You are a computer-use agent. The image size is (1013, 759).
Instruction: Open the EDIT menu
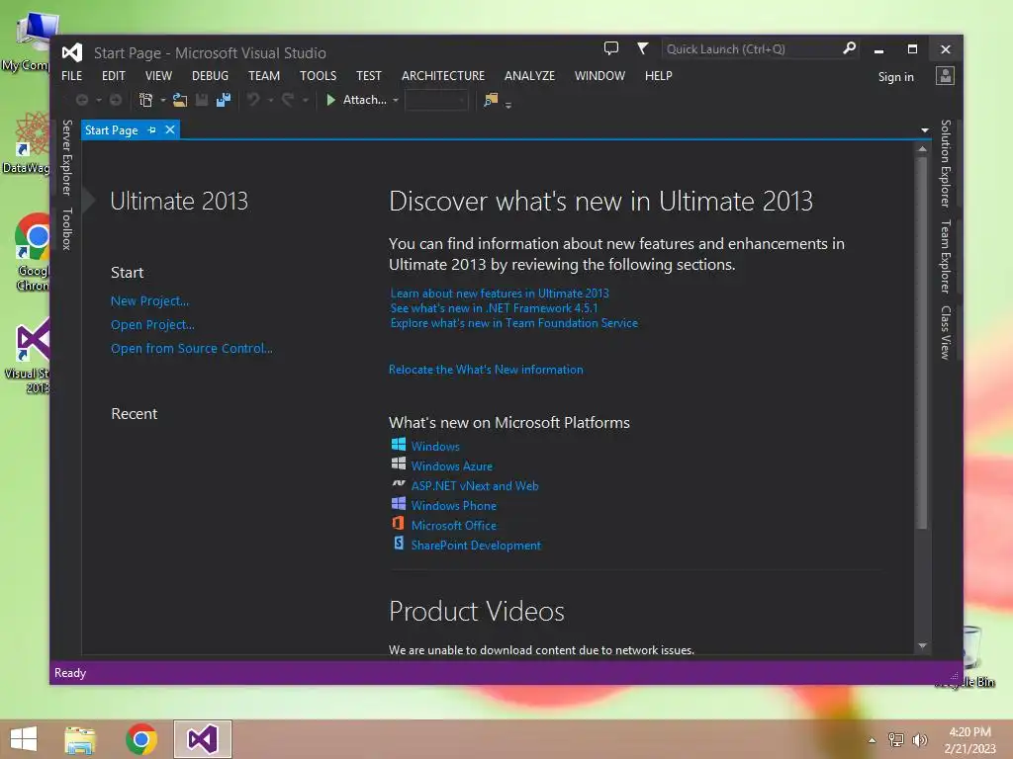114,76
